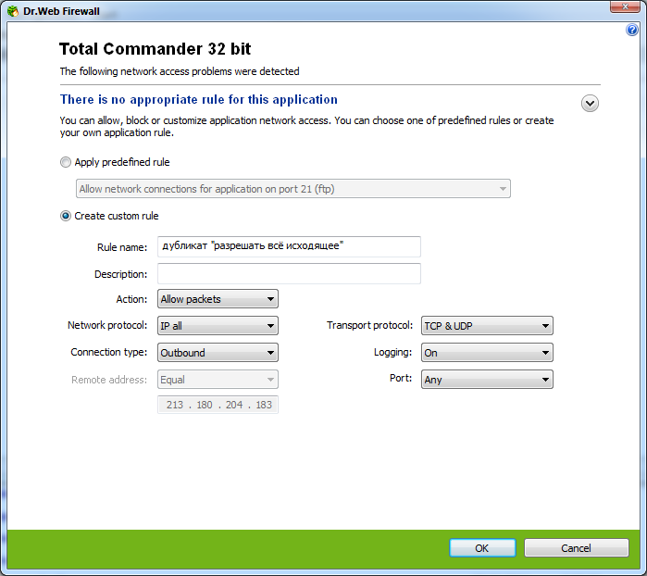647x576 pixels.
Task: Click the 'Rule name:' label
Action: point(122,247)
